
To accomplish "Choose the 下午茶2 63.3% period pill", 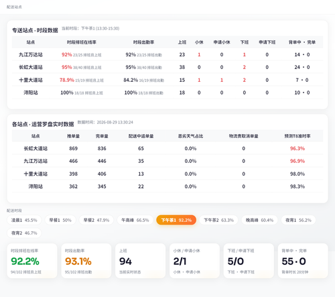I will coord(218,220).
